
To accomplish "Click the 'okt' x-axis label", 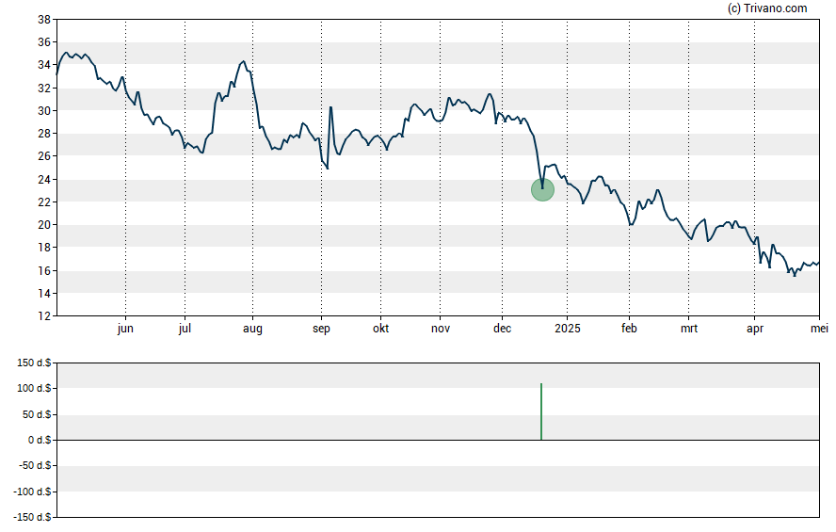I will pos(380,329).
